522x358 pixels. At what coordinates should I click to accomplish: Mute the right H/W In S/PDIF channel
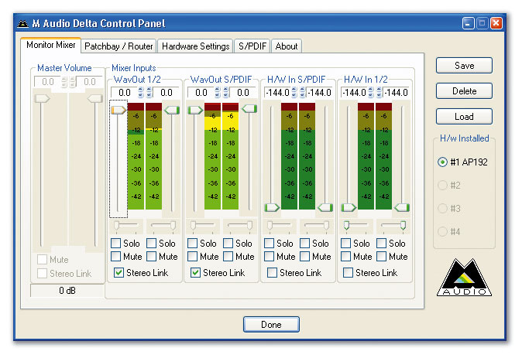[304, 256]
